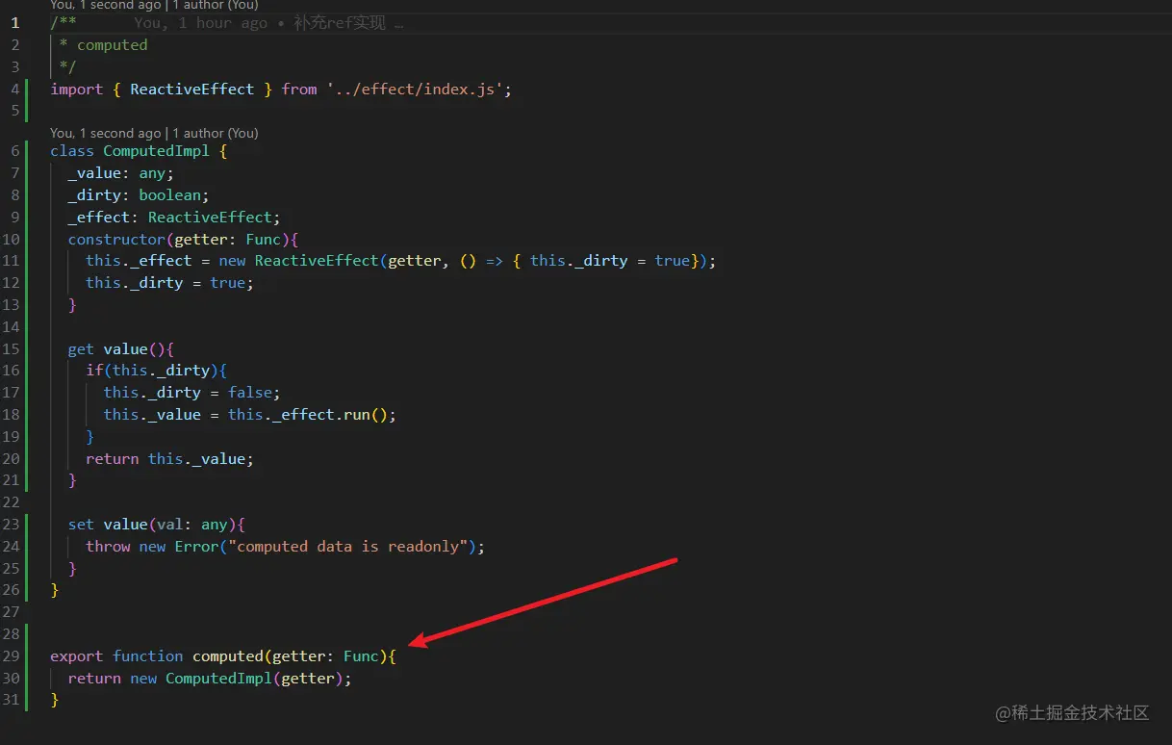Click the 'Func' type in the constructor signature
The width and height of the screenshot is (1172, 745).
click(264, 239)
